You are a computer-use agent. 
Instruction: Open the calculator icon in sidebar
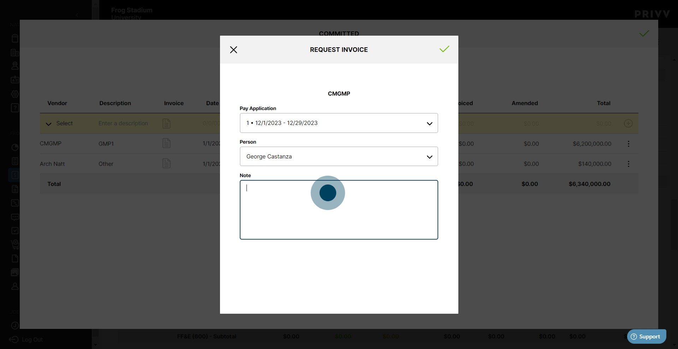coord(15,161)
